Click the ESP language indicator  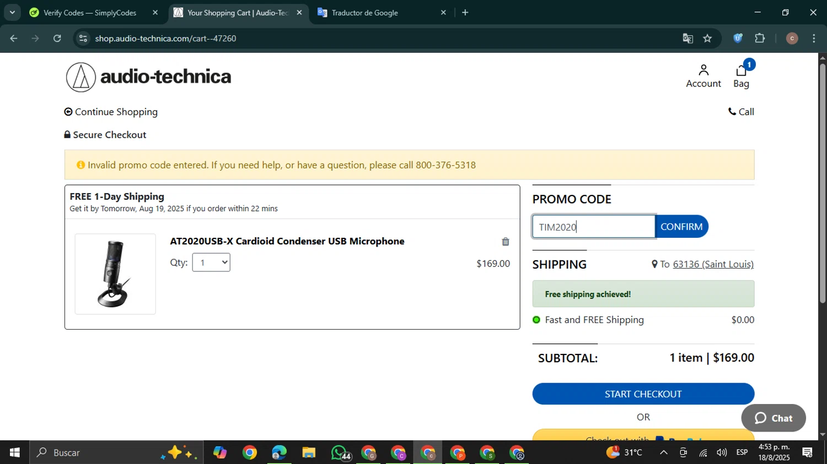point(742,452)
